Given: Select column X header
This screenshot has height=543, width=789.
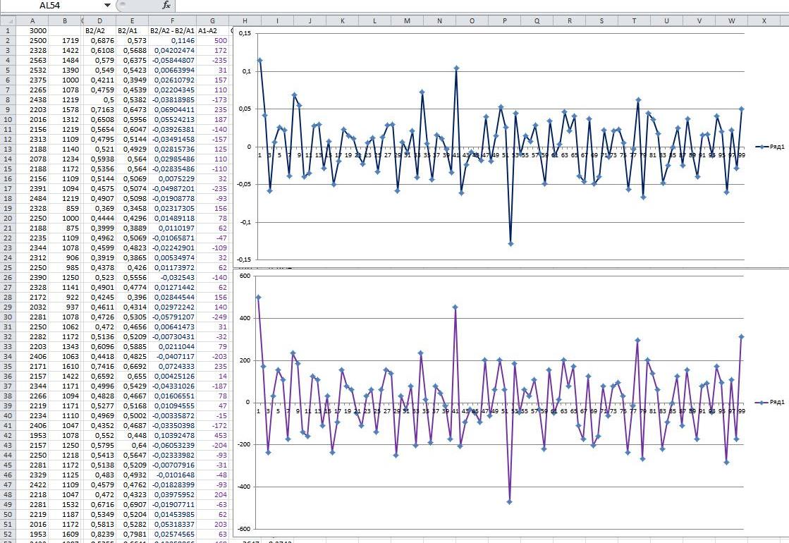Looking at the screenshot, I should [x=764, y=20].
